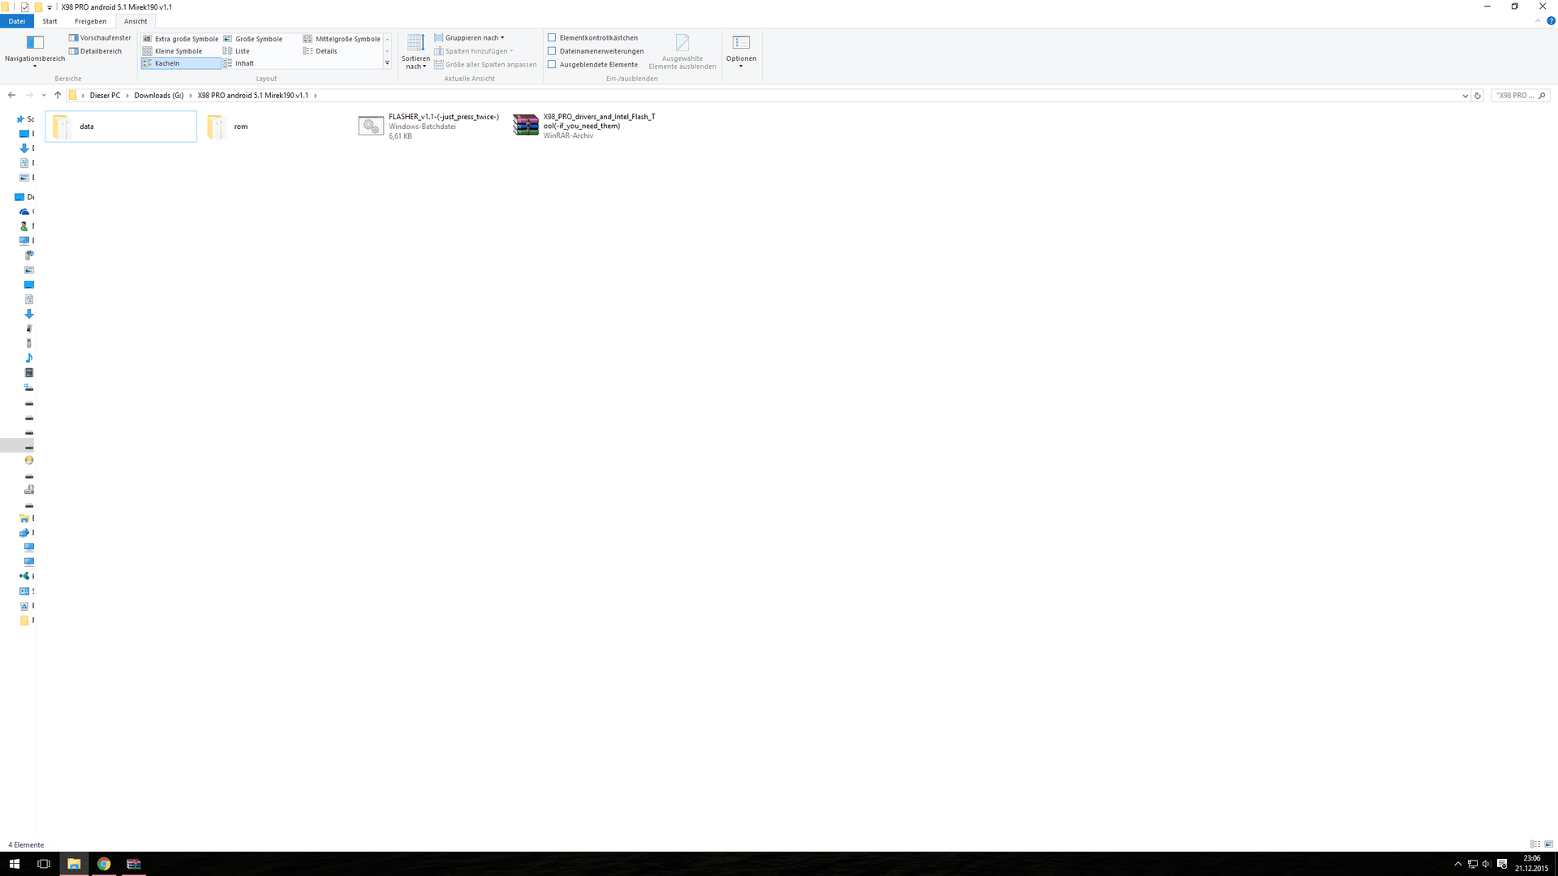Open the Datei menu

(x=17, y=22)
